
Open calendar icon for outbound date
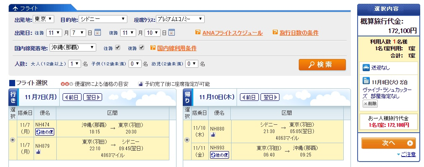pyautogui.click(x=98, y=33)
